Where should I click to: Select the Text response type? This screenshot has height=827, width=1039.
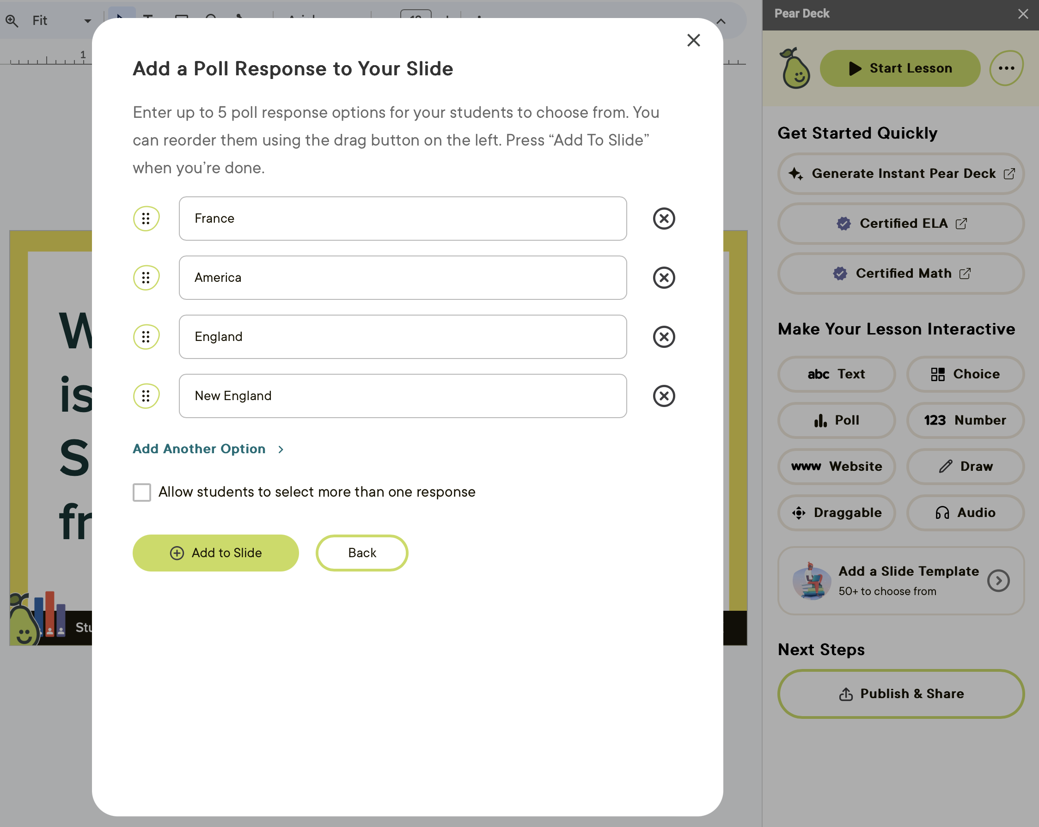(836, 374)
